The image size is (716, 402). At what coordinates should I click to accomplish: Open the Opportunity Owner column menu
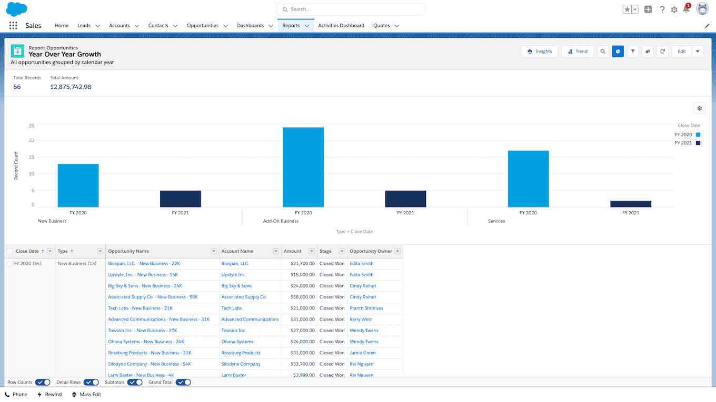coord(397,251)
